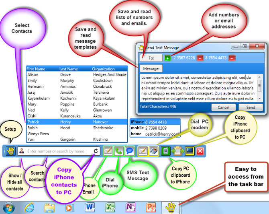The width and height of the screenshot is (269, 214).
Task: Select the highlighted contact Patrick
Action: pyautogui.click(x=77, y=122)
